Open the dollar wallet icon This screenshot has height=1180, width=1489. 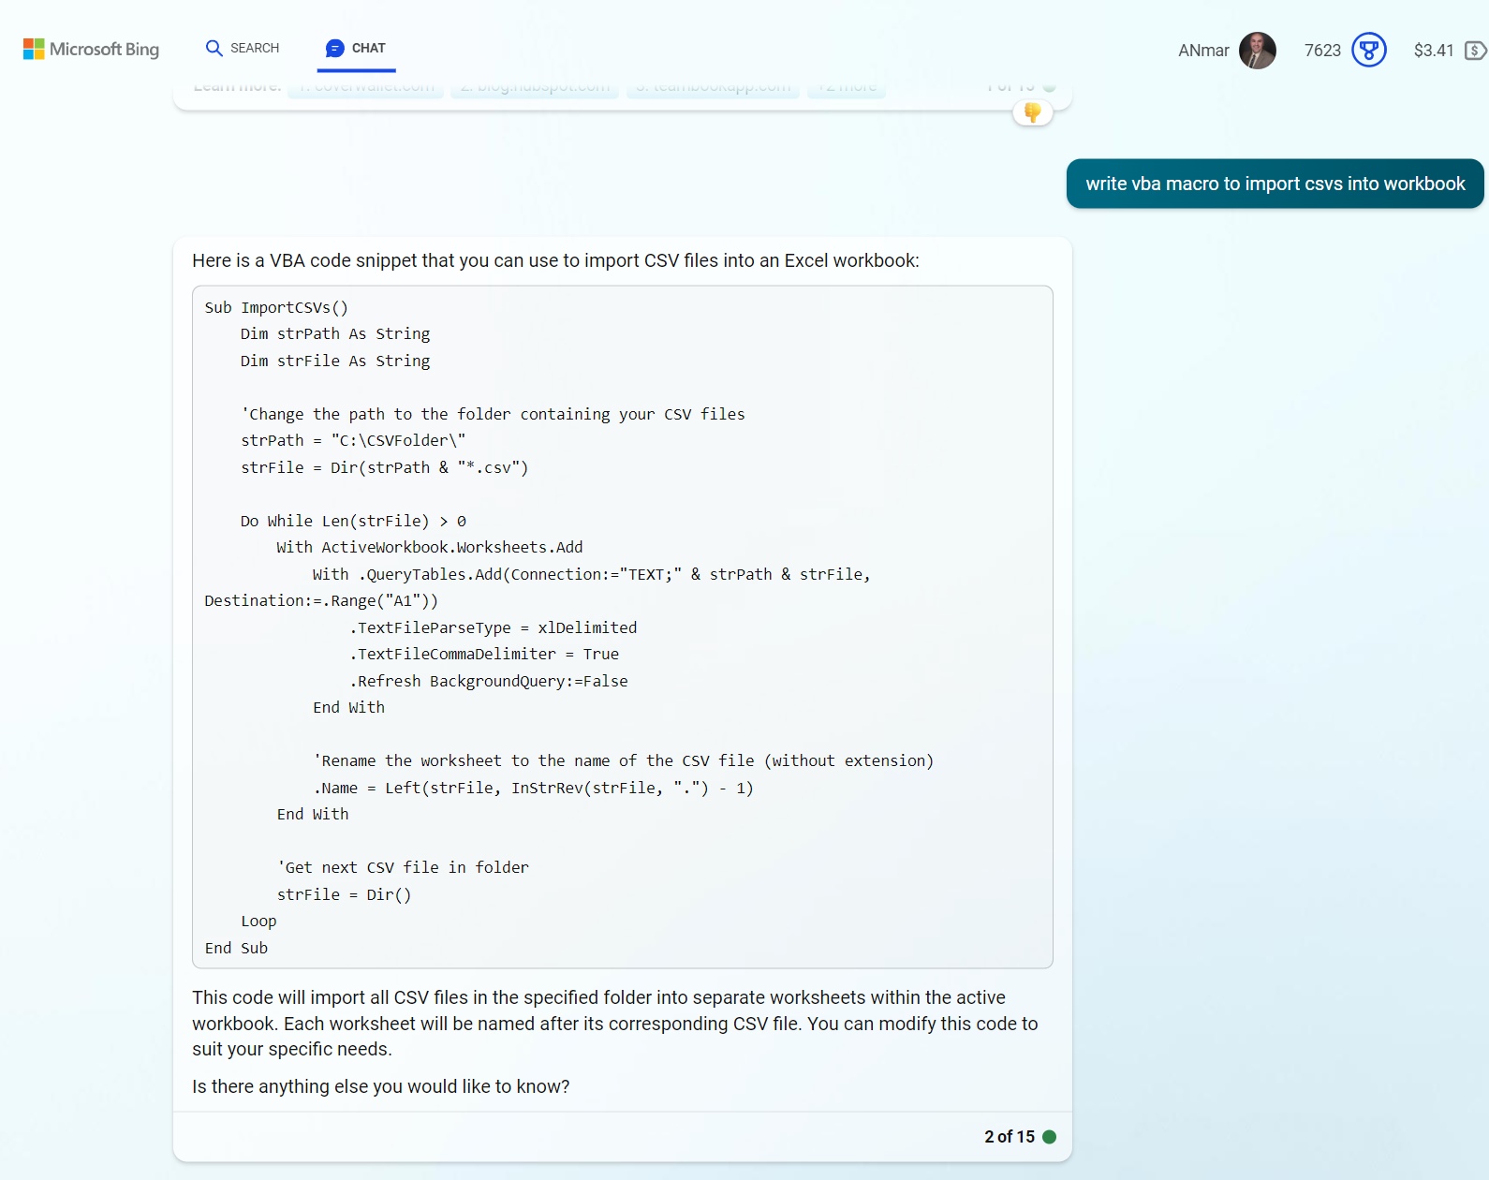pos(1475,51)
